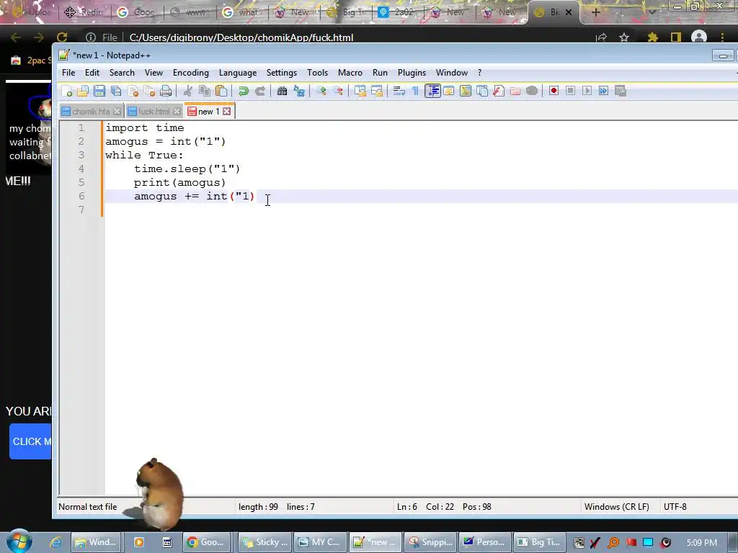Toggle Word wrap toolbar icon

click(x=399, y=91)
